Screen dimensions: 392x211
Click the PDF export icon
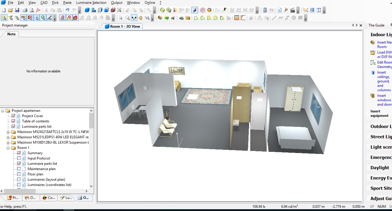(x=38, y=10)
